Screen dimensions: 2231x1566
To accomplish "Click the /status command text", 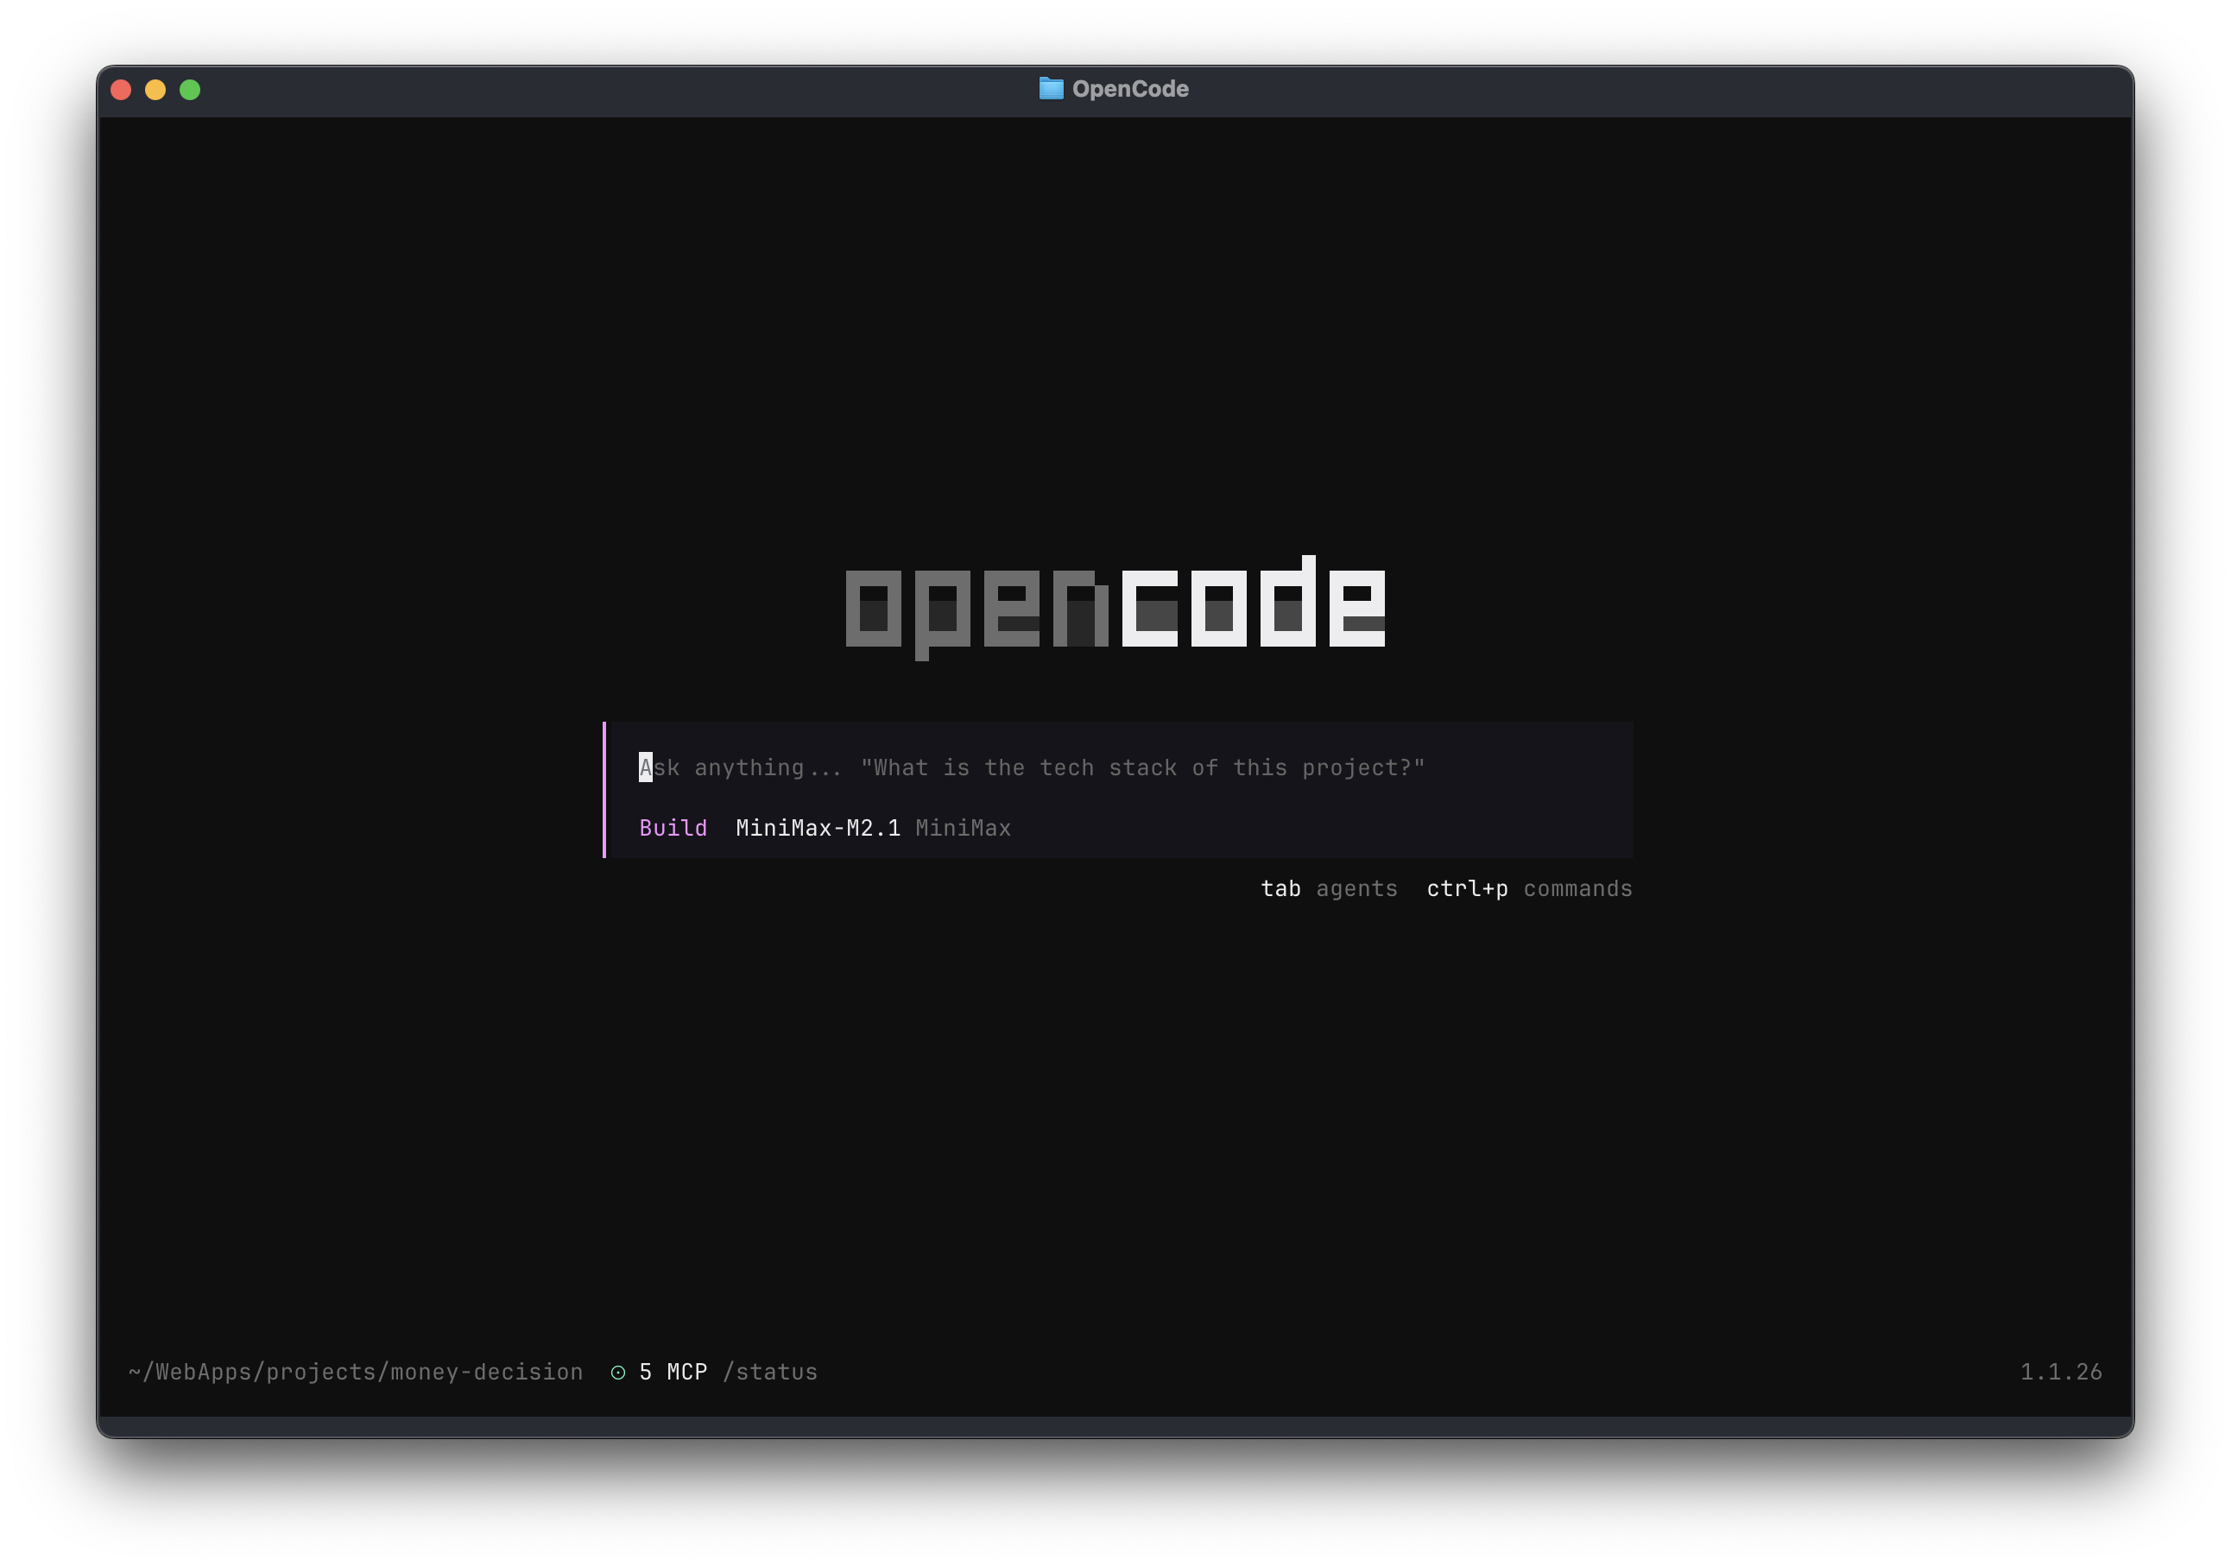I will point(770,1372).
